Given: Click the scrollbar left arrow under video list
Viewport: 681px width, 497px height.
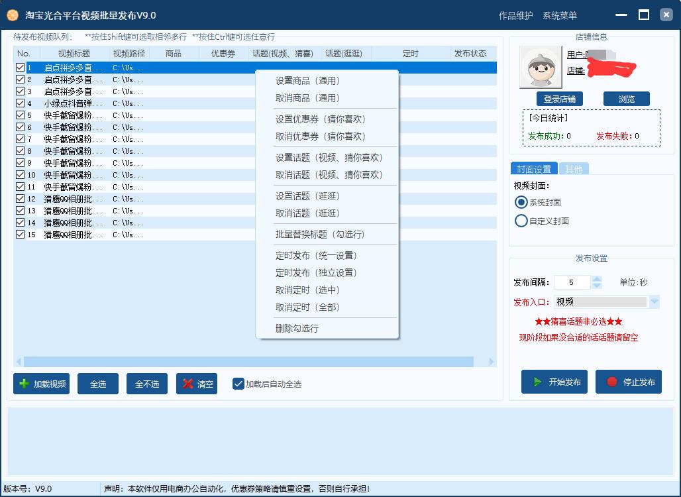Looking at the screenshot, I should coord(19,362).
